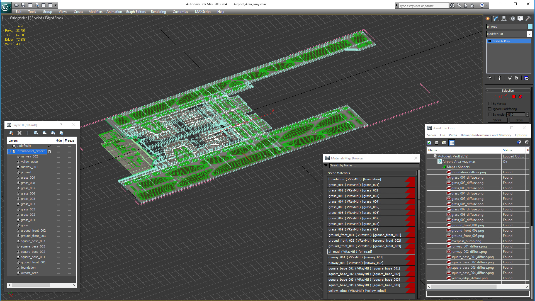Click Add Selected Objects plus icon
The width and height of the screenshot is (535, 301).
click(x=28, y=133)
